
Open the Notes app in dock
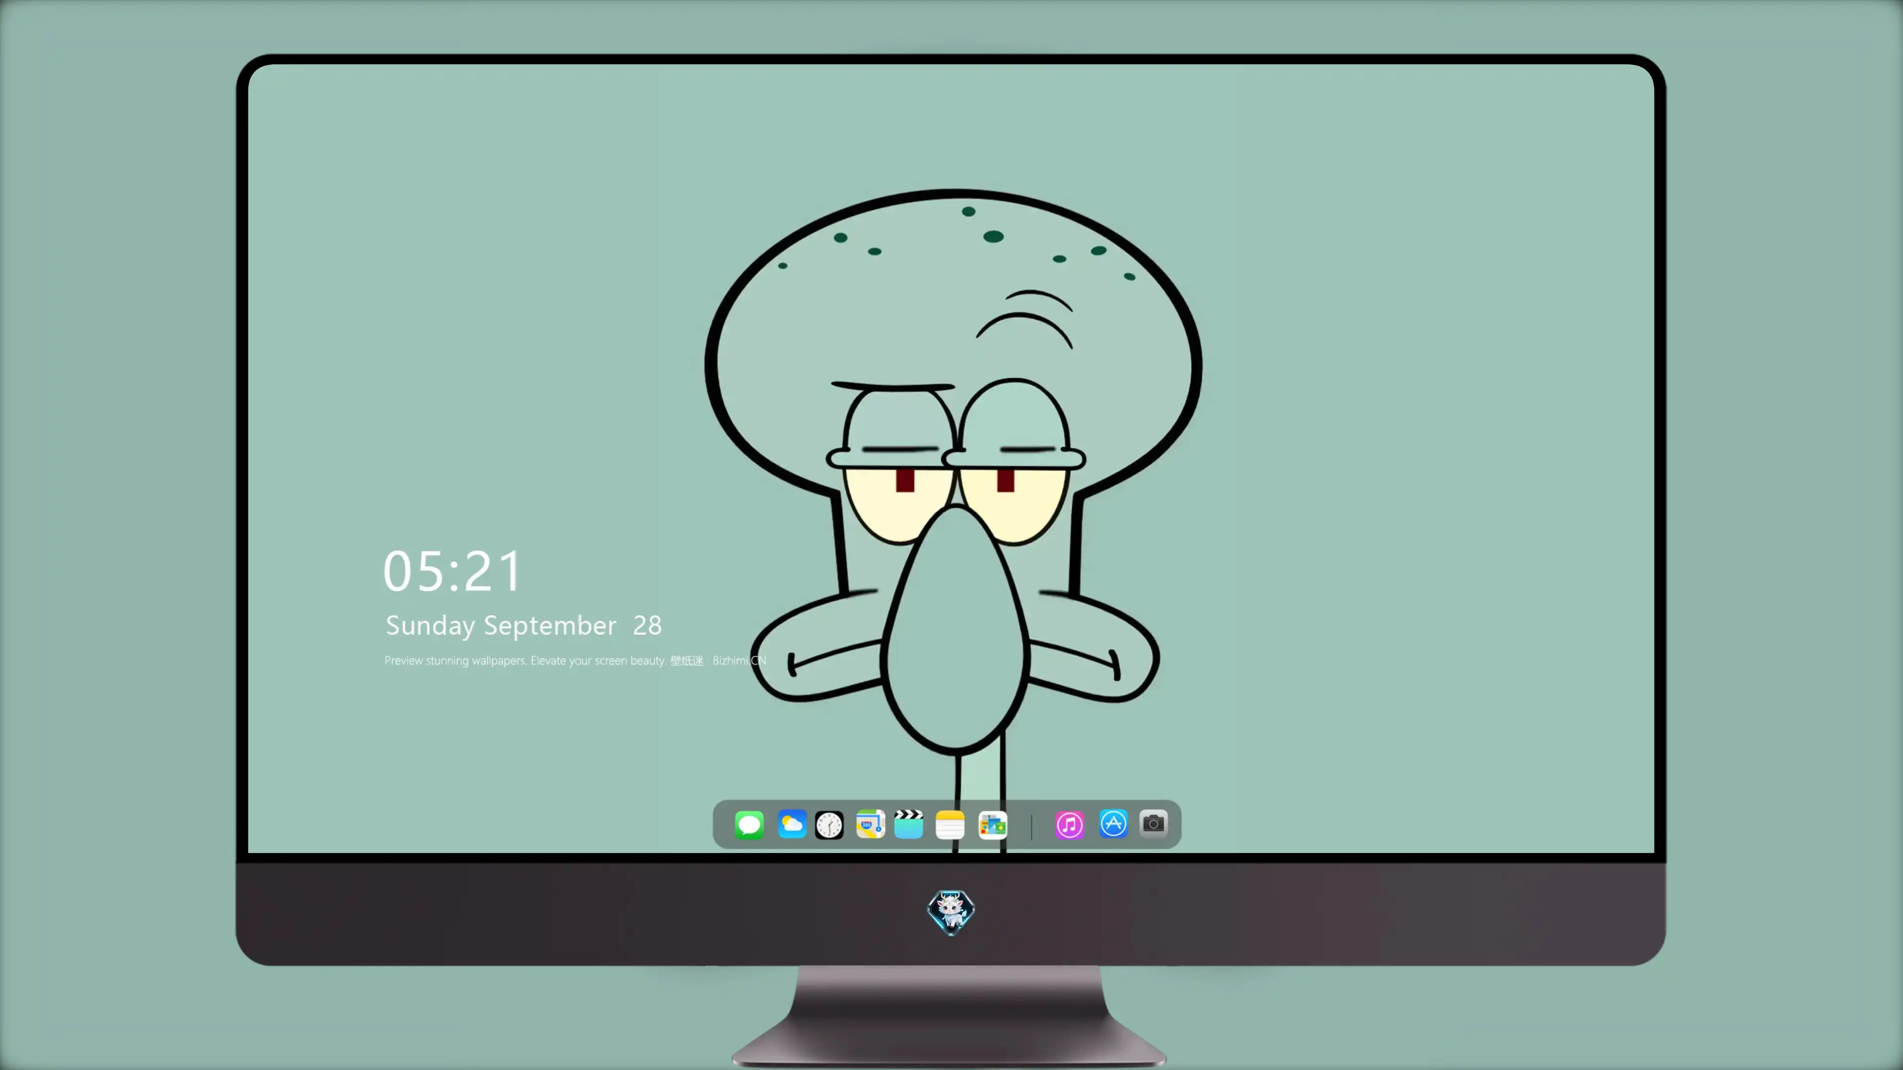tap(950, 825)
